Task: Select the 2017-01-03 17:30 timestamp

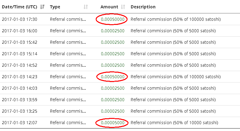Action: 20,19
